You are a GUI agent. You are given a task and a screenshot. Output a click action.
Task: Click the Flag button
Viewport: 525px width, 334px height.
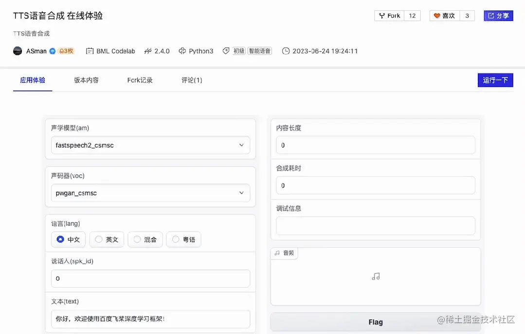tap(375, 322)
